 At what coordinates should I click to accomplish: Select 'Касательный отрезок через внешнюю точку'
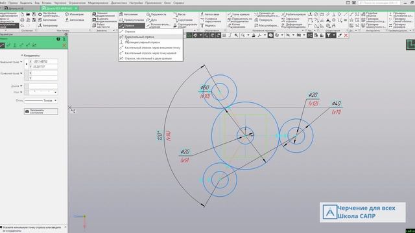click(150, 48)
